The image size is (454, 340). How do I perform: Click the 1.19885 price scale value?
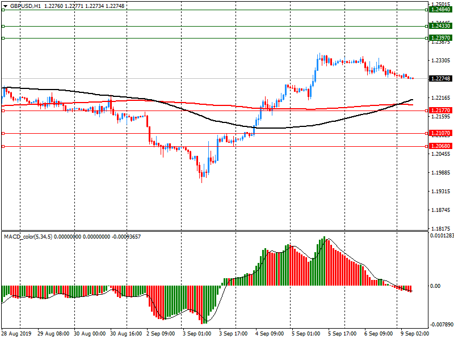point(441,173)
